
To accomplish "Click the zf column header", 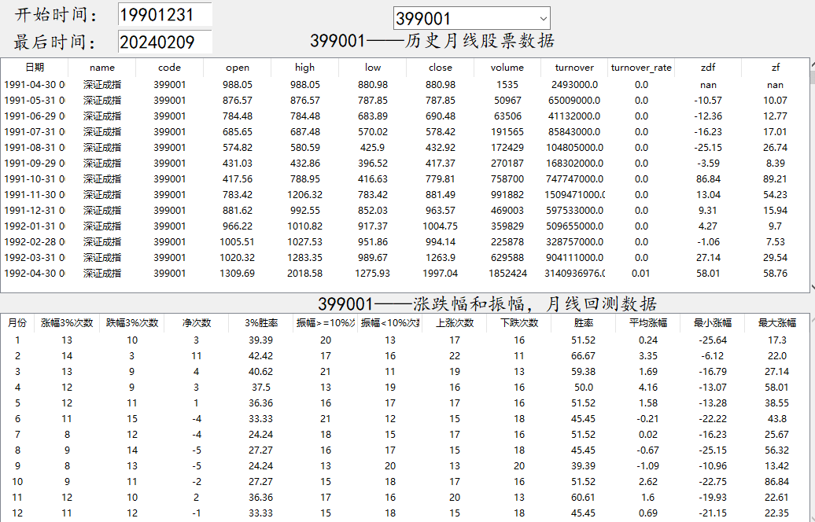I will click(776, 68).
